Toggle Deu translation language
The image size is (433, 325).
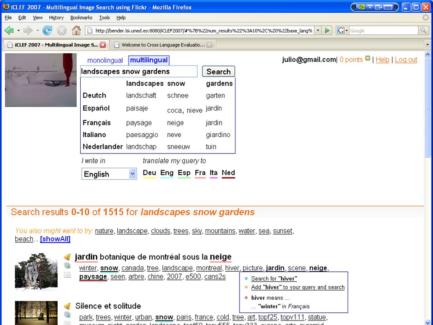pyautogui.click(x=149, y=173)
